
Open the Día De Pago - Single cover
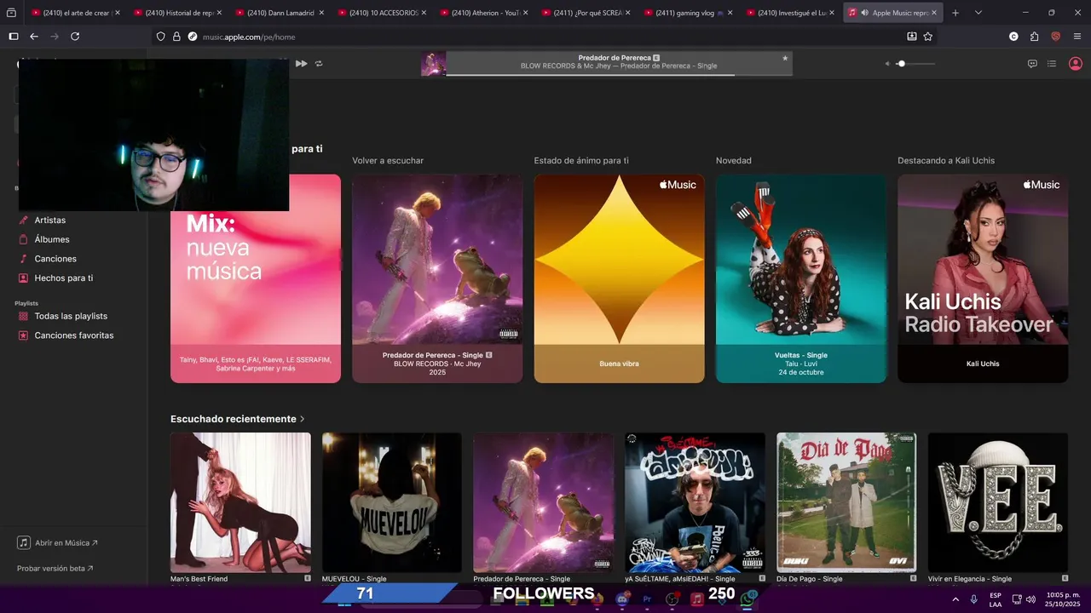pyautogui.click(x=846, y=502)
